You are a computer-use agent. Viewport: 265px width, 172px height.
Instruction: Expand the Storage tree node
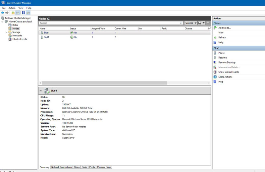[x=6, y=32]
